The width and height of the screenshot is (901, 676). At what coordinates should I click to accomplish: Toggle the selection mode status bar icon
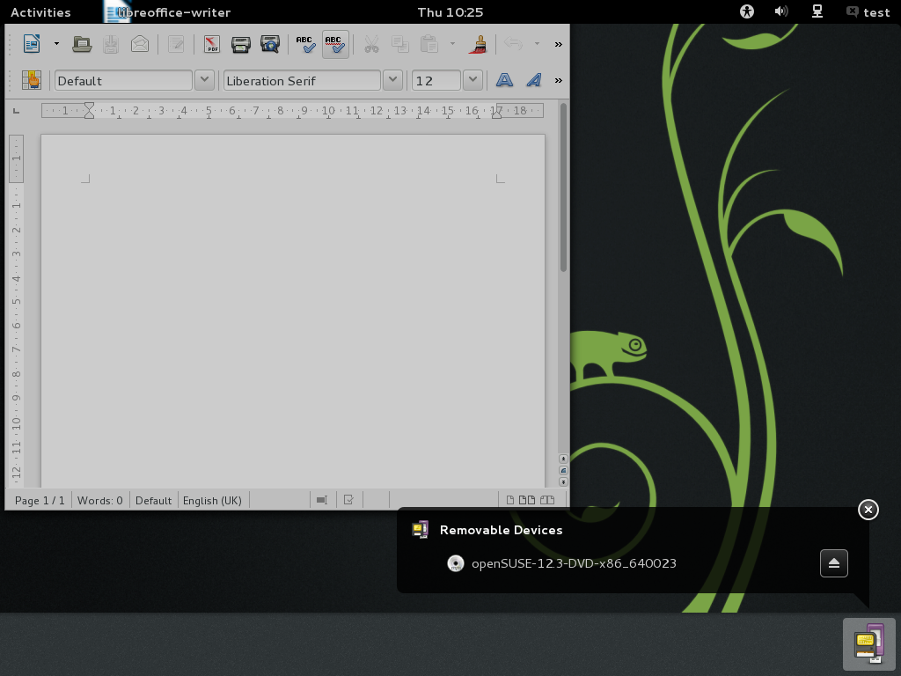[322, 500]
